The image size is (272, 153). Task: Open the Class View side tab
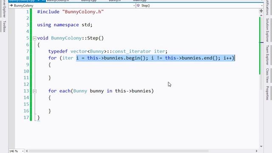point(267,76)
